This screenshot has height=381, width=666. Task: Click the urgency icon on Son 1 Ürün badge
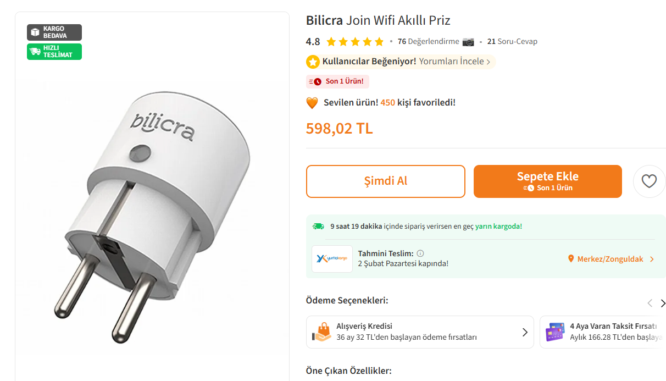pos(317,81)
